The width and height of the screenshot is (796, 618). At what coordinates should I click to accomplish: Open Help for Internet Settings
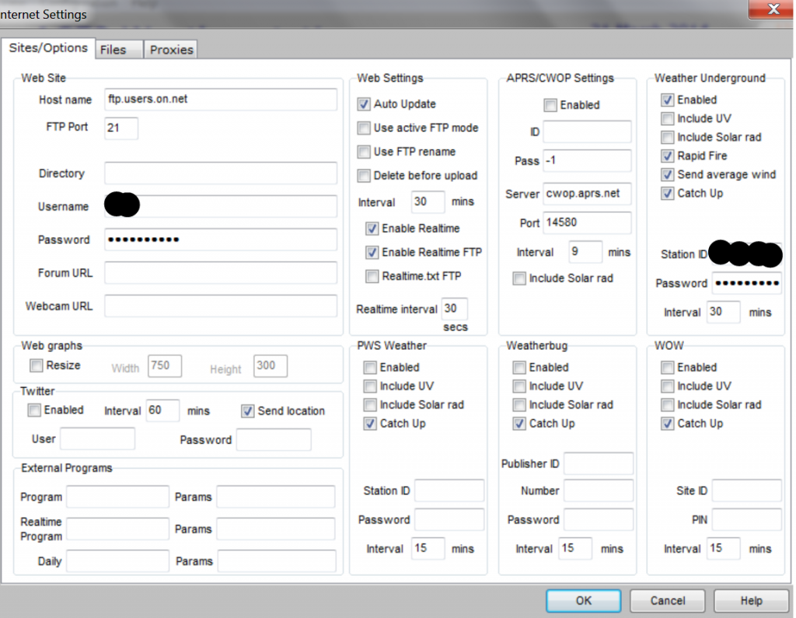(751, 600)
